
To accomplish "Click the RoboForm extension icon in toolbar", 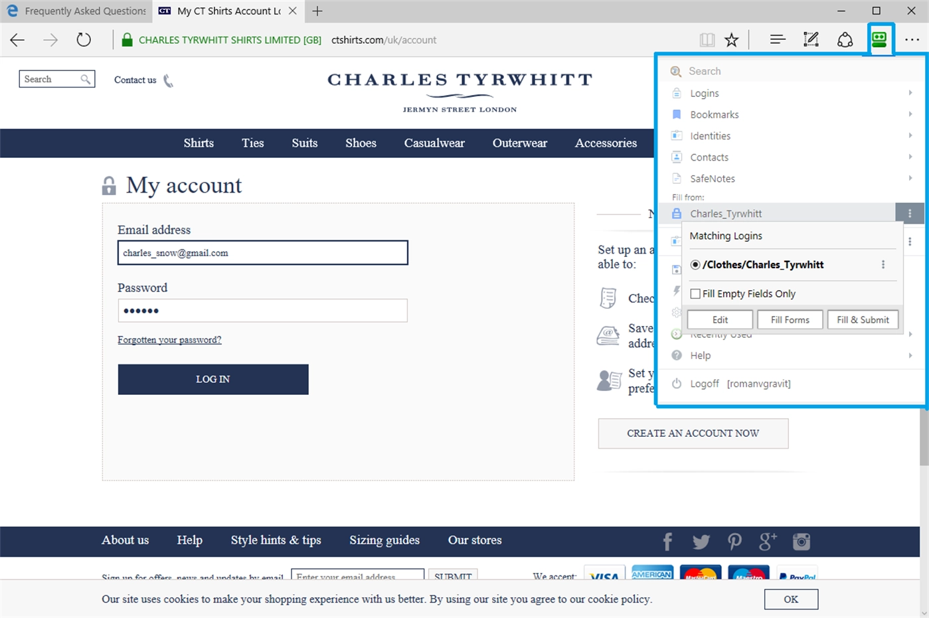I will point(879,40).
